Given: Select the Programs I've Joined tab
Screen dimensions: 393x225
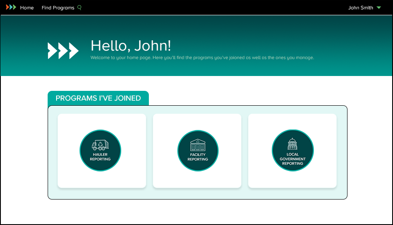Looking at the screenshot, I should pyautogui.click(x=98, y=98).
